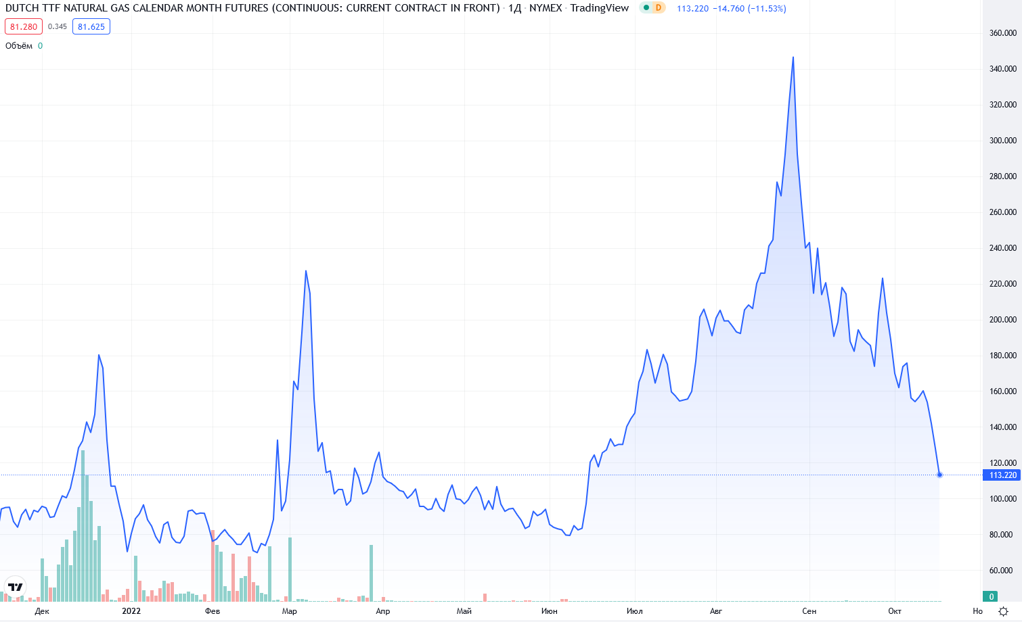Click the chart settings gear icon
This screenshot has height=622, width=1022.
pos(1003,611)
